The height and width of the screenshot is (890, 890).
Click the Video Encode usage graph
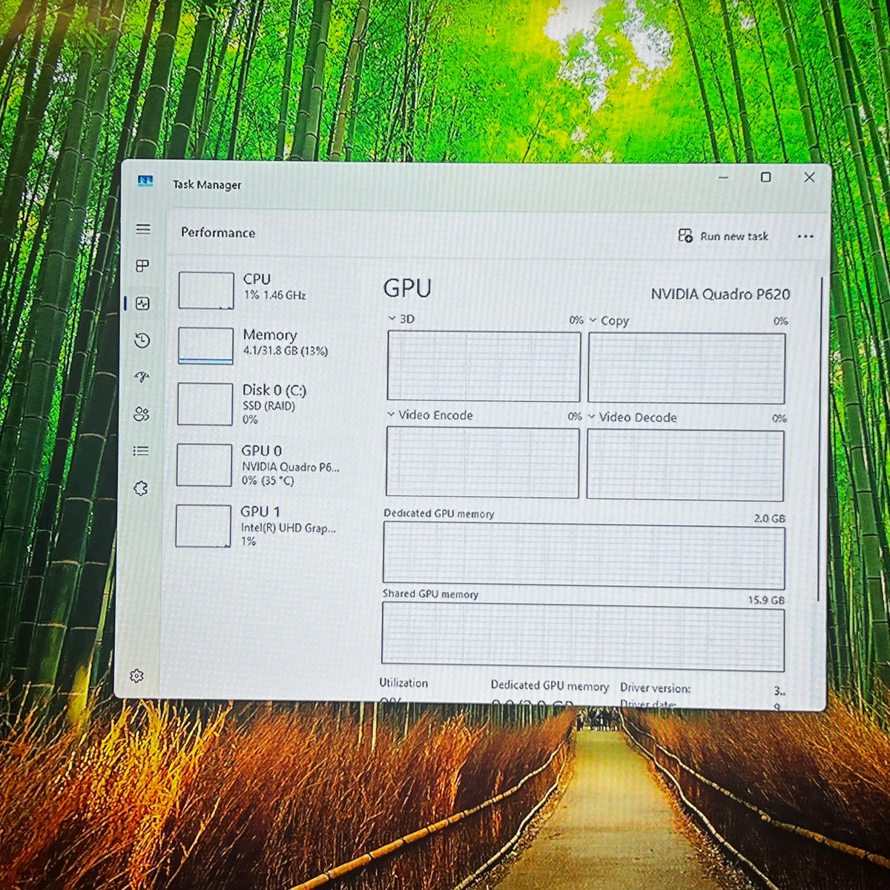pos(483,463)
